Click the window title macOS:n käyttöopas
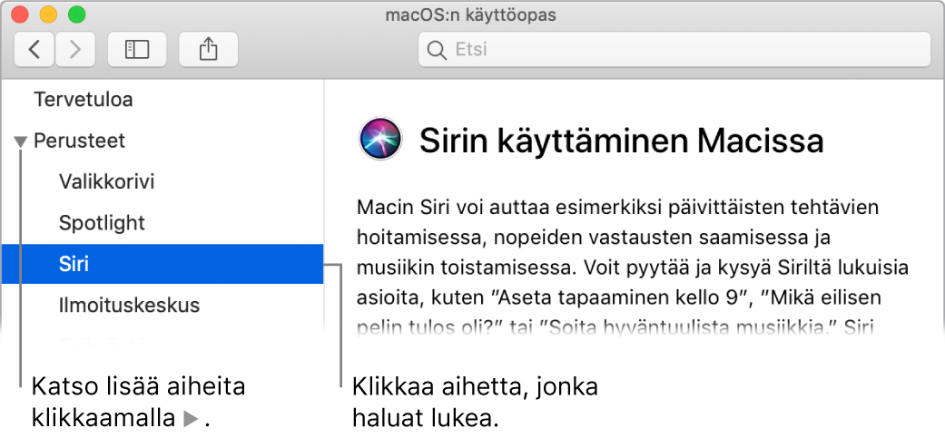The width and height of the screenshot is (945, 438). (x=471, y=15)
